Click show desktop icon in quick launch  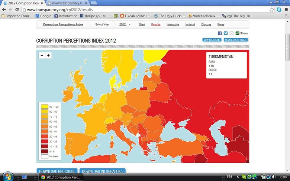pos(24,177)
